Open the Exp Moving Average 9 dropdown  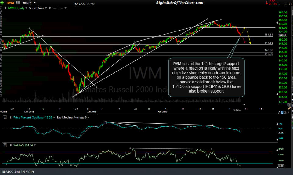click(x=89, y=118)
